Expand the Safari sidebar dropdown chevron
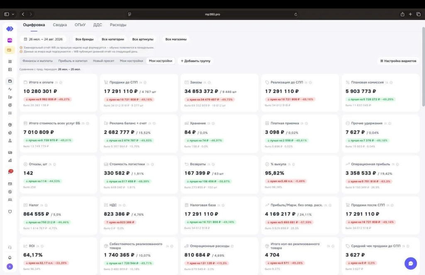This screenshot has height=275, width=425. [13, 14]
